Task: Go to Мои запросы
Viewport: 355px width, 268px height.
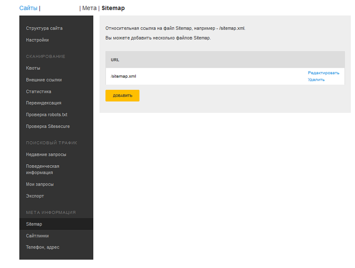Action: click(x=40, y=184)
